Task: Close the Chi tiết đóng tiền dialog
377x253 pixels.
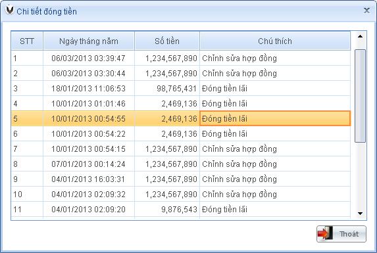Action: coord(366,11)
